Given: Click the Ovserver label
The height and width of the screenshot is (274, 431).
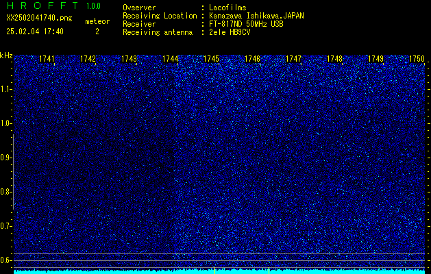Looking at the screenshot, I should pyautogui.click(x=139, y=8).
